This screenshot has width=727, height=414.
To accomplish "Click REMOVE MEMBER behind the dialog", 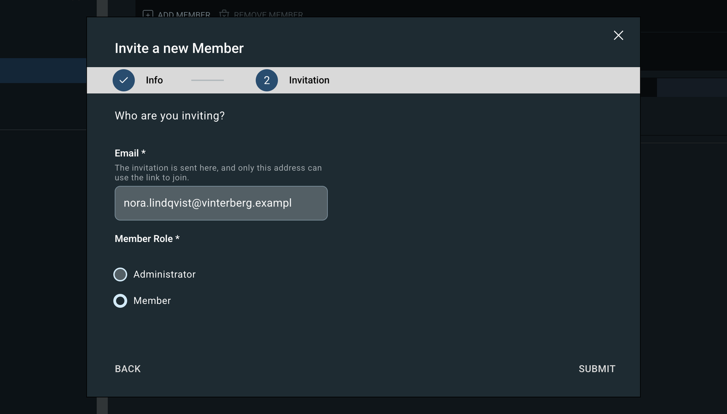I will tap(261, 14).
